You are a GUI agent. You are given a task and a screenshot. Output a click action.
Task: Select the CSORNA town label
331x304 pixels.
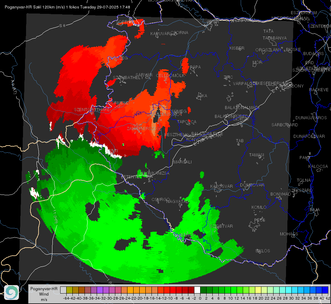tap(180, 33)
